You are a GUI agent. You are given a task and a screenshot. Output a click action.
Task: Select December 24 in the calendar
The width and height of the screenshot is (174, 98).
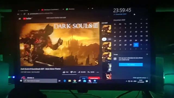(x=136, y=41)
